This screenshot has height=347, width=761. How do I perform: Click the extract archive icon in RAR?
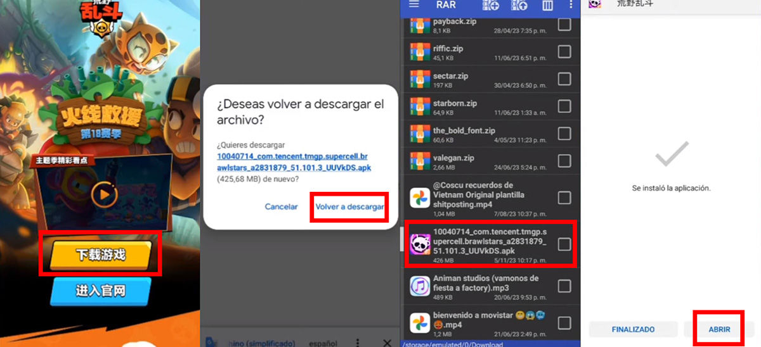(519, 5)
